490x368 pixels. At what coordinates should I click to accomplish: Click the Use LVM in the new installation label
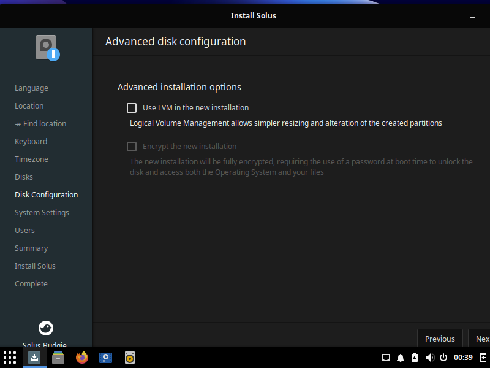195,108
